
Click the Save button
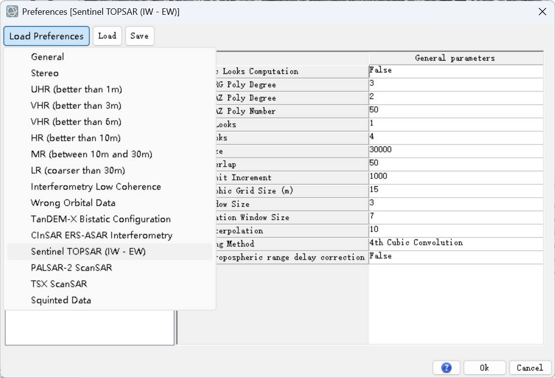[139, 36]
